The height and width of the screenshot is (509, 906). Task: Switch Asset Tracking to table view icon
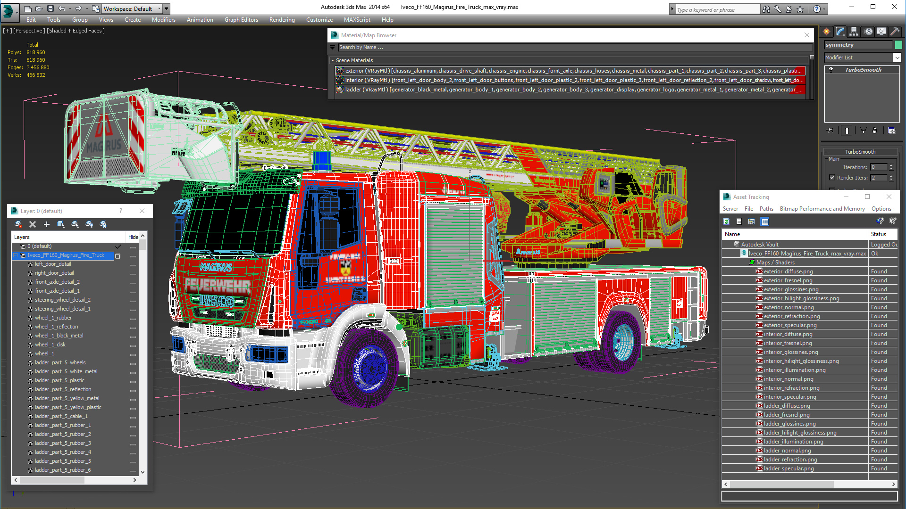765,222
